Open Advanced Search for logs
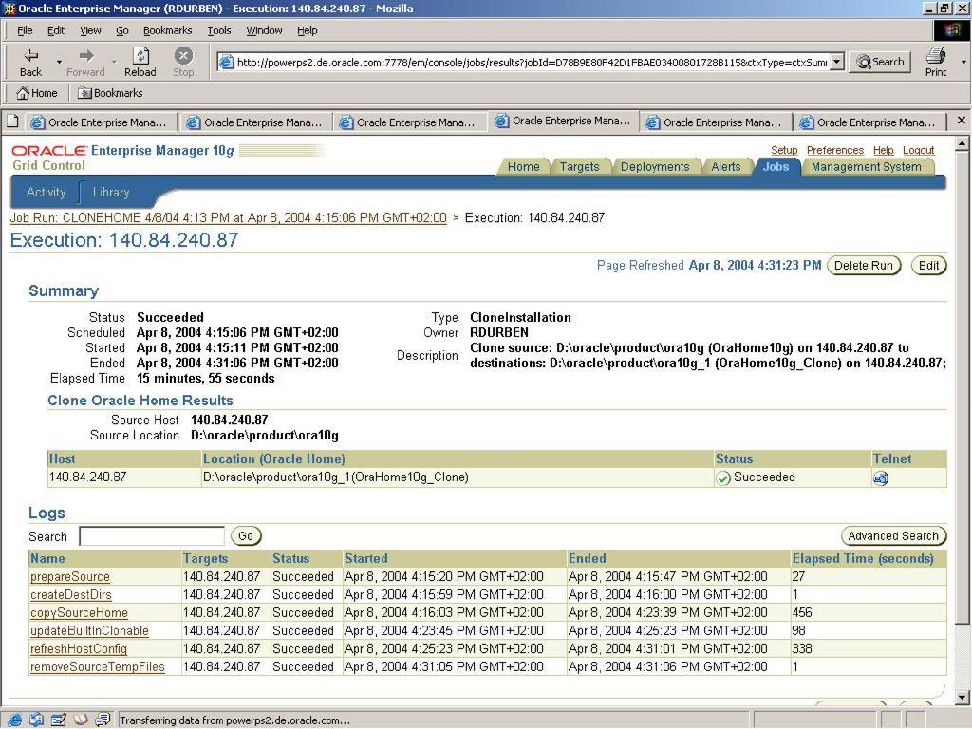The height and width of the screenshot is (729, 972). click(893, 536)
